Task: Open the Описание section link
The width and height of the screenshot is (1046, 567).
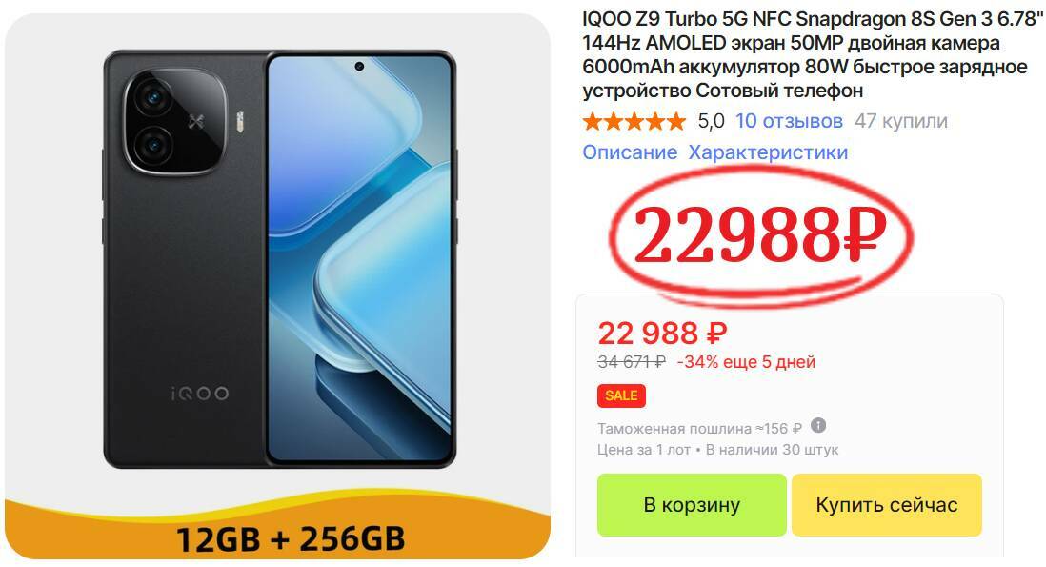Action: [630, 152]
